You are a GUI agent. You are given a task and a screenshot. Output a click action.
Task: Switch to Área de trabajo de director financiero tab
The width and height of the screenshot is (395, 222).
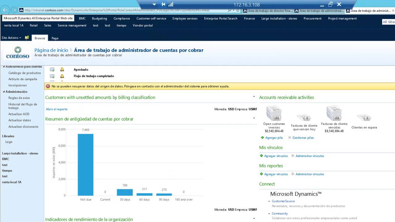click(x=267, y=10)
